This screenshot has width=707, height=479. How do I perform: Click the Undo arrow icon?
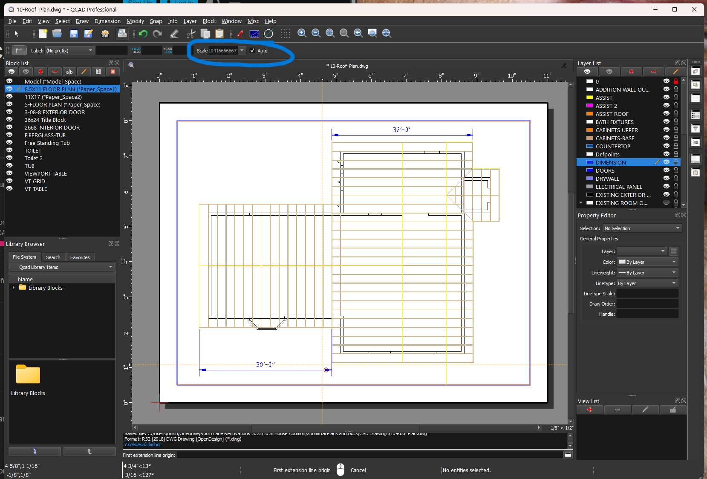[x=143, y=34]
